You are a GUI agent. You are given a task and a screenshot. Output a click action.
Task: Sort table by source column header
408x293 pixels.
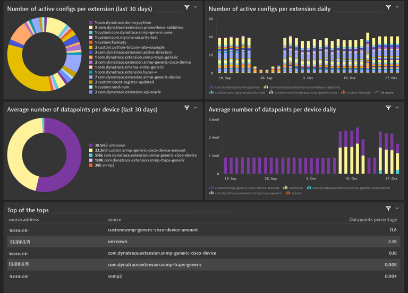tap(114, 220)
